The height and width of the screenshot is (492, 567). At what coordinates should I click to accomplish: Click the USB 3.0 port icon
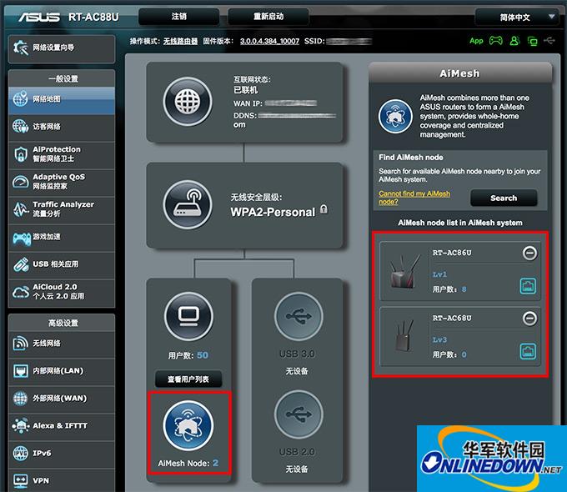[299, 317]
